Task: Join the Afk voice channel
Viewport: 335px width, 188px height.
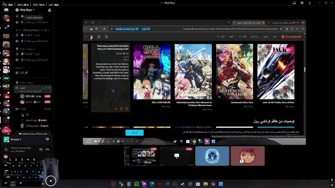Action: [x=33, y=73]
